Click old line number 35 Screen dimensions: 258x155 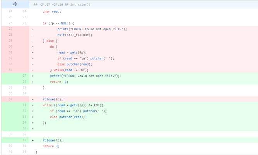coord(10,87)
